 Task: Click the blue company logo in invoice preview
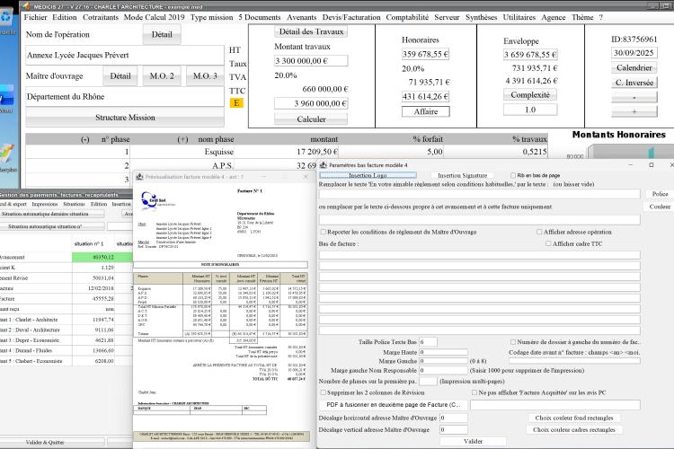pos(150,200)
